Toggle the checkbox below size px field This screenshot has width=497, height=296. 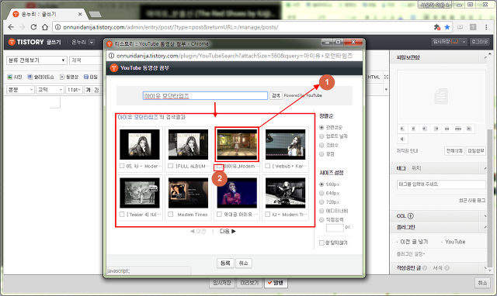[x=321, y=243]
